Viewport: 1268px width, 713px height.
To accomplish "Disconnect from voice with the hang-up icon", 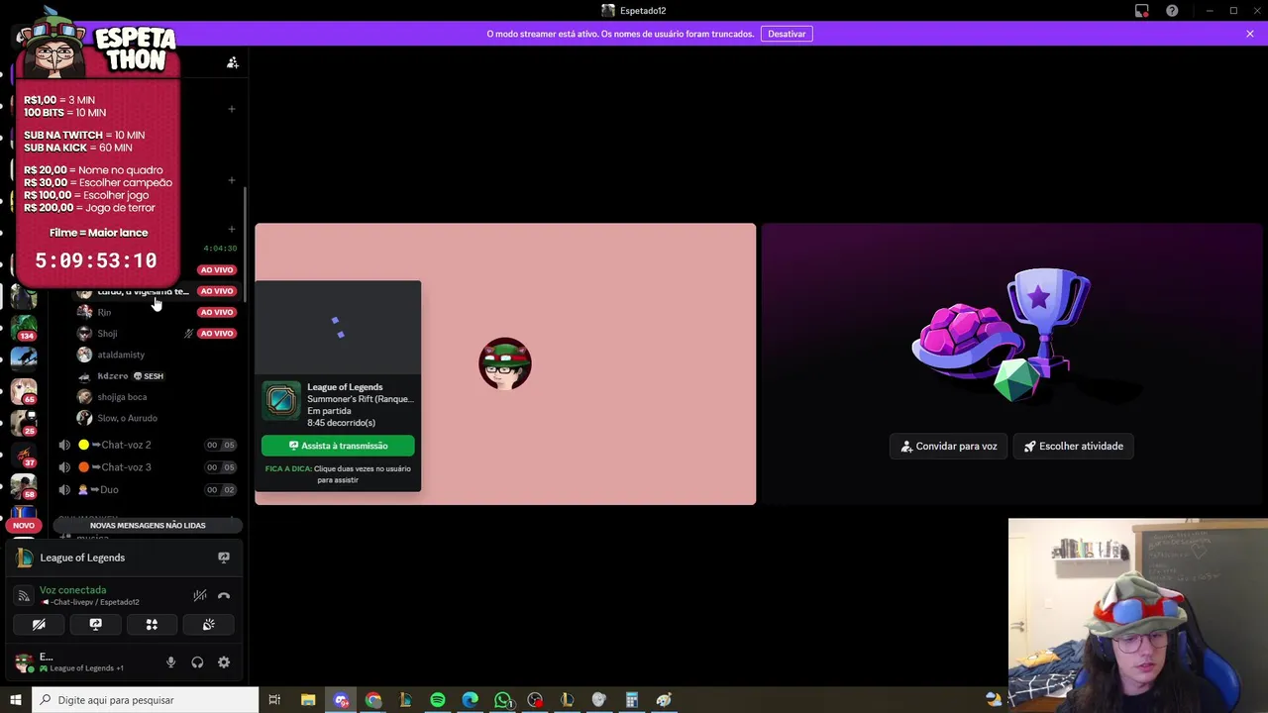I will pos(224,596).
